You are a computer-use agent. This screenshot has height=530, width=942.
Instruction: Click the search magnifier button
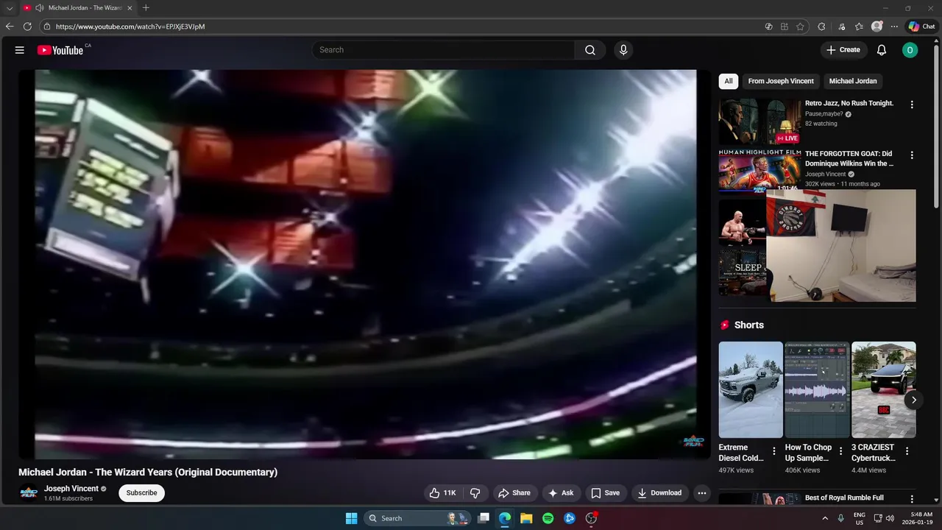(x=590, y=50)
